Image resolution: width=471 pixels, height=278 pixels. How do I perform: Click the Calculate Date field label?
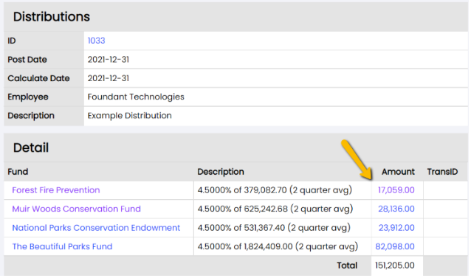[x=38, y=78]
